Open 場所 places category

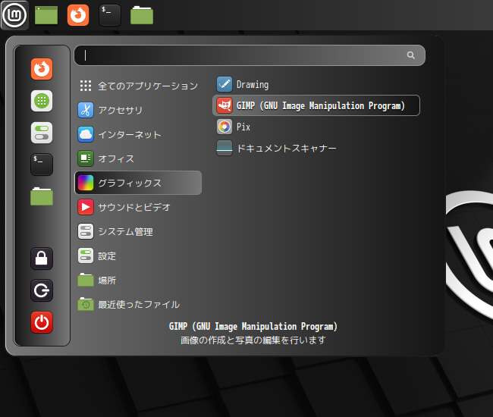[138, 280]
